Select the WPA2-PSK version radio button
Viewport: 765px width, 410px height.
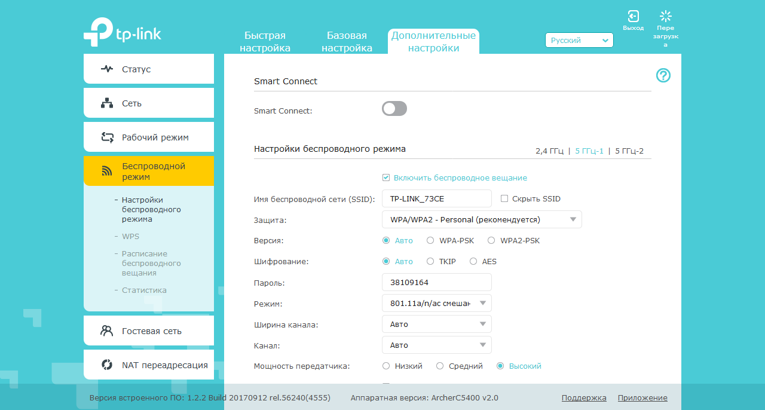click(x=491, y=241)
